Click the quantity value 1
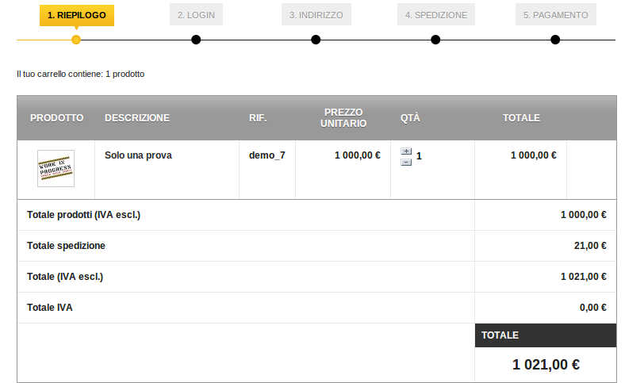The height and width of the screenshot is (383, 625). tap(419, 156)
